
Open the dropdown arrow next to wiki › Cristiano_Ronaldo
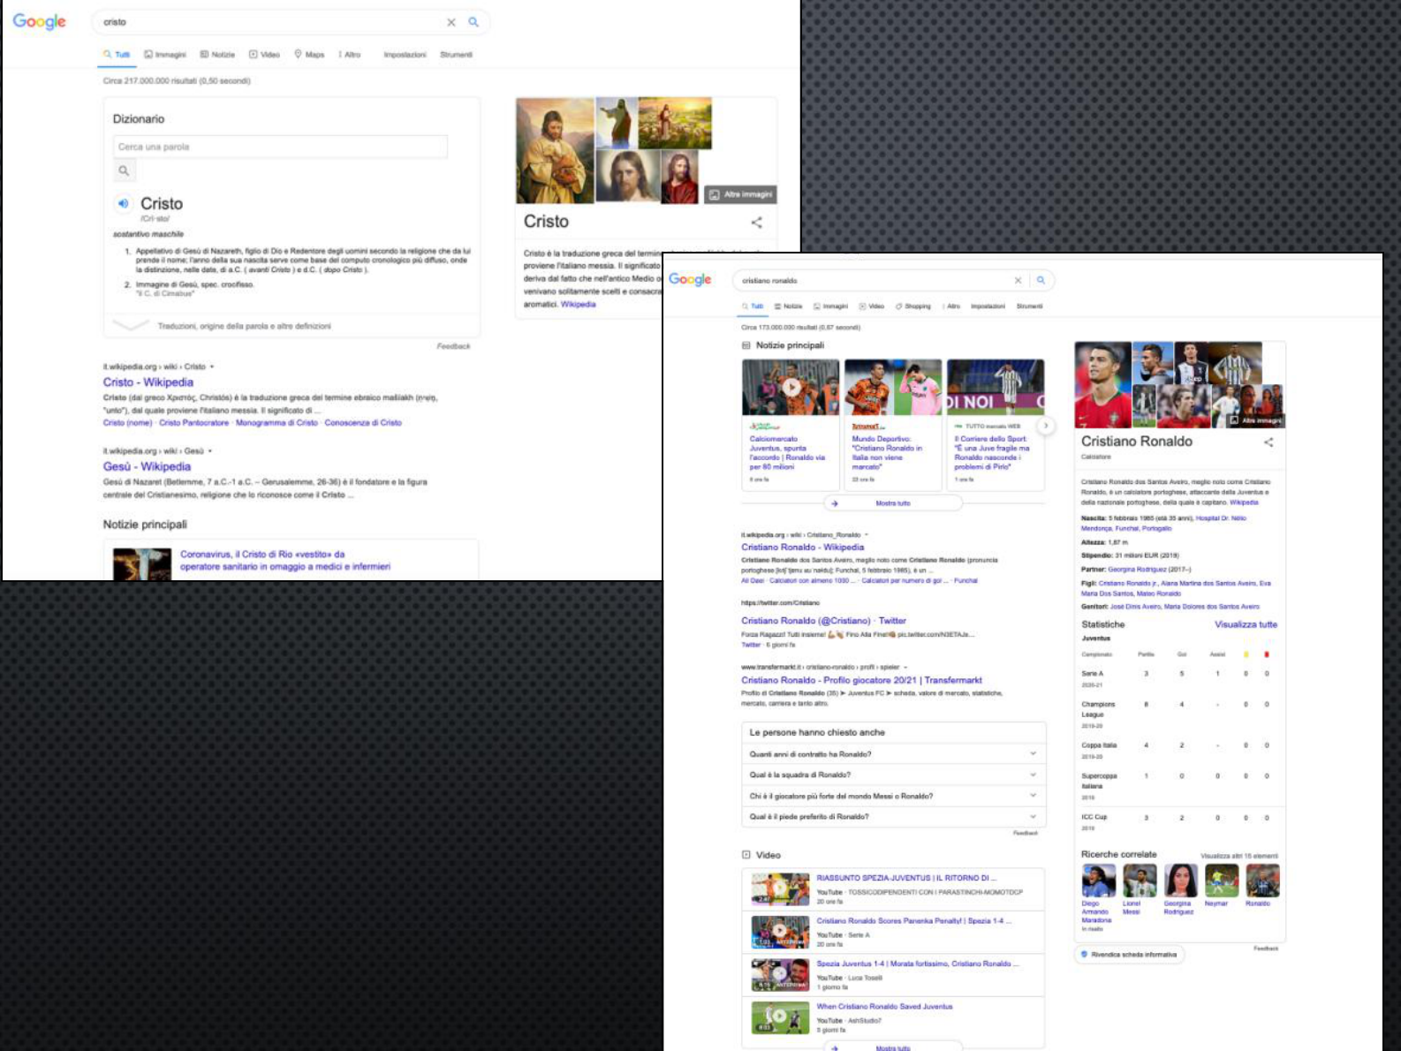pos(866,535)
